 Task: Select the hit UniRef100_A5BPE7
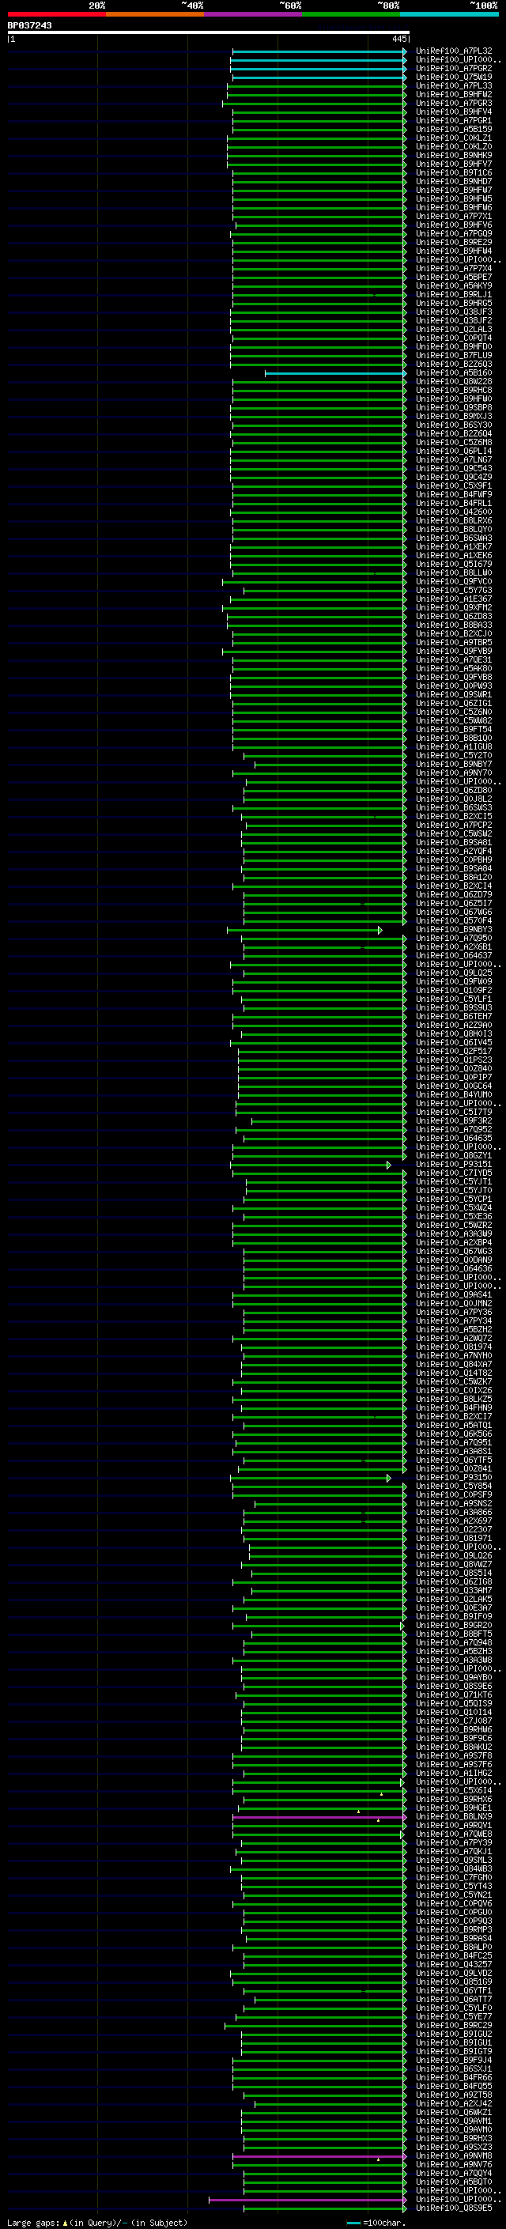coord(453,277)
